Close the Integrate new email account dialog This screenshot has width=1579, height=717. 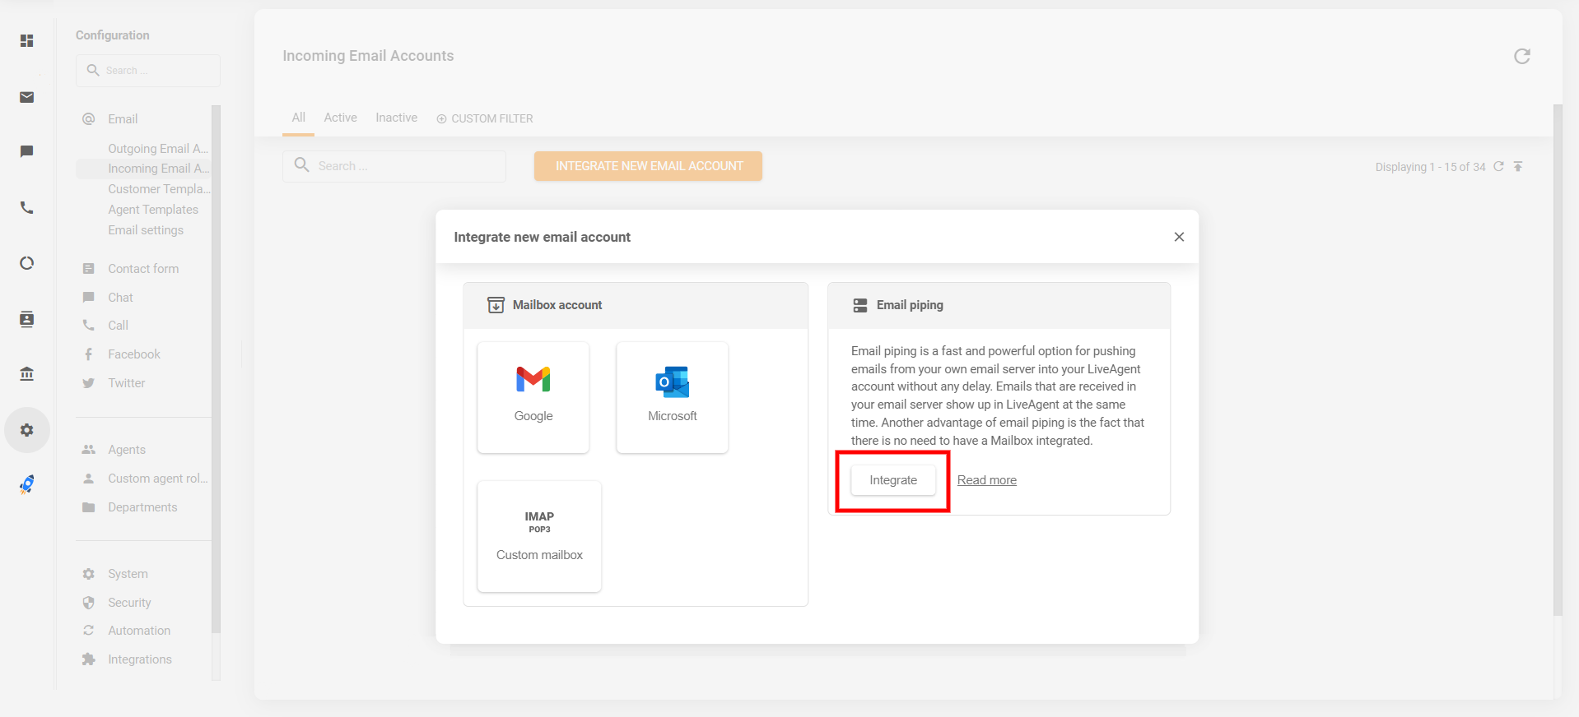coord(1179,237)
